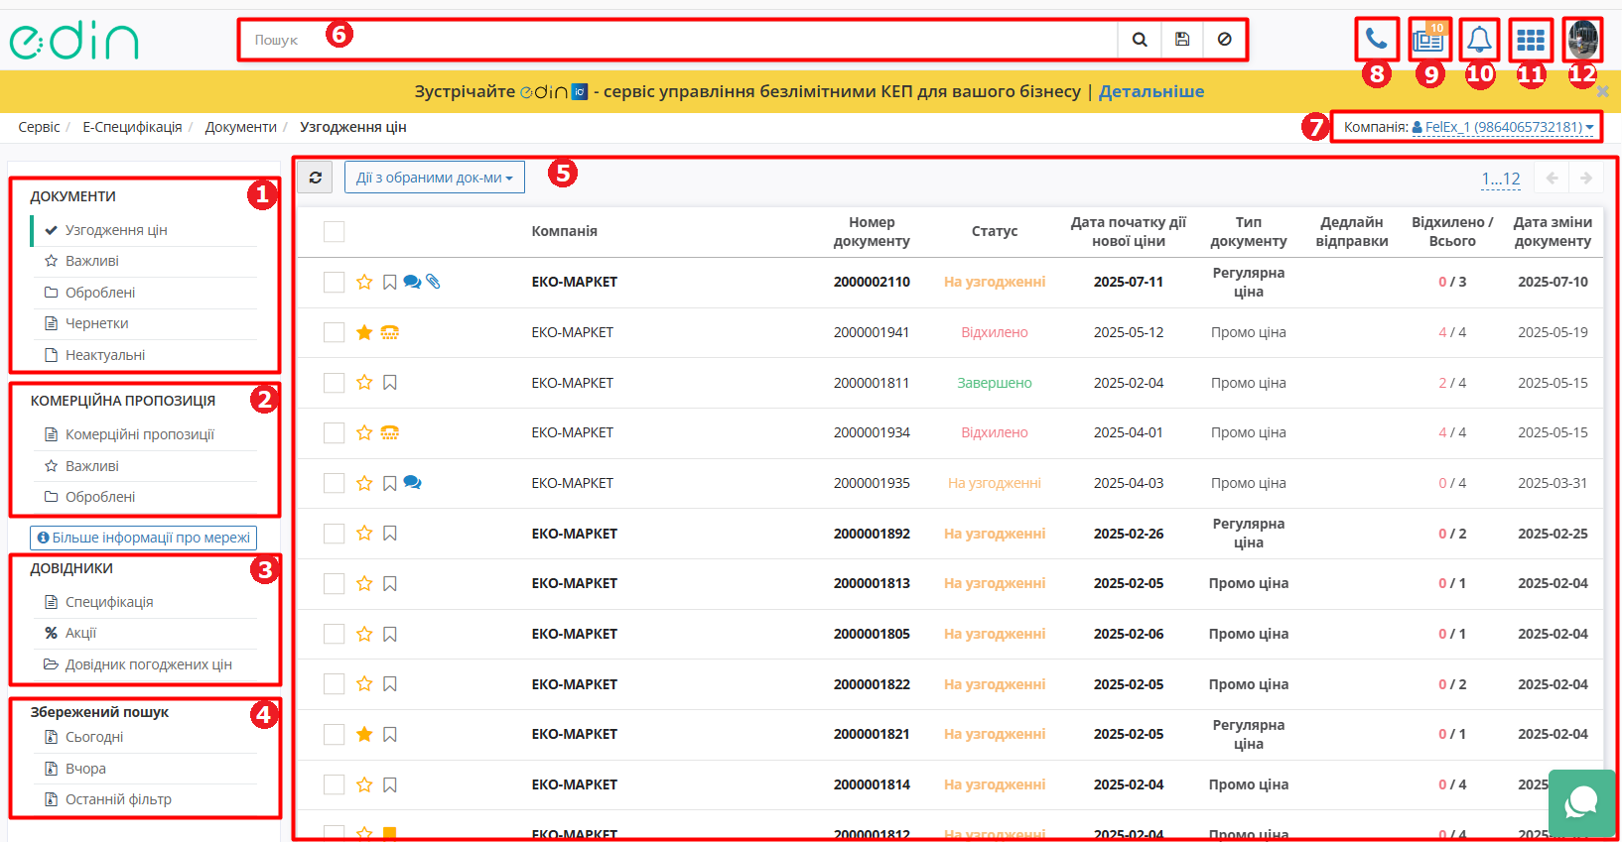Open the actions with selected documents dropdown

435,178
